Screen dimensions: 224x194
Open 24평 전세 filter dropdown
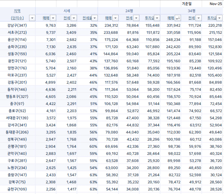click(x=136, y=18)
